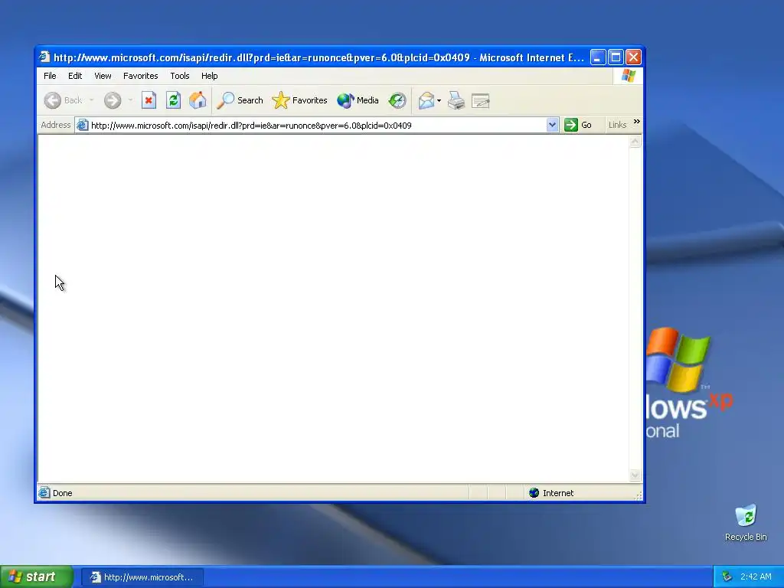784x588 pixels.
Task: Open the File menu
Action: [x=50, y=76]
